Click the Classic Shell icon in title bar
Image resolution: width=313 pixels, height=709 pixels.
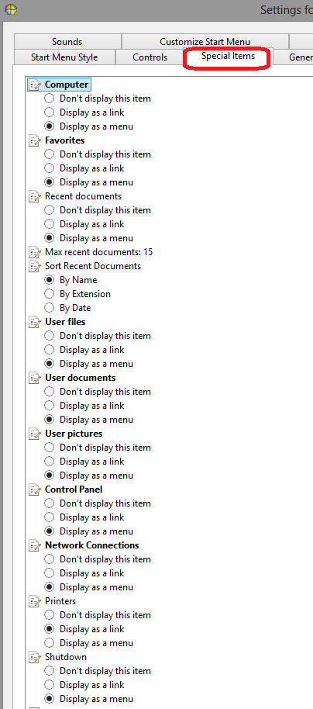coord(10,9)
